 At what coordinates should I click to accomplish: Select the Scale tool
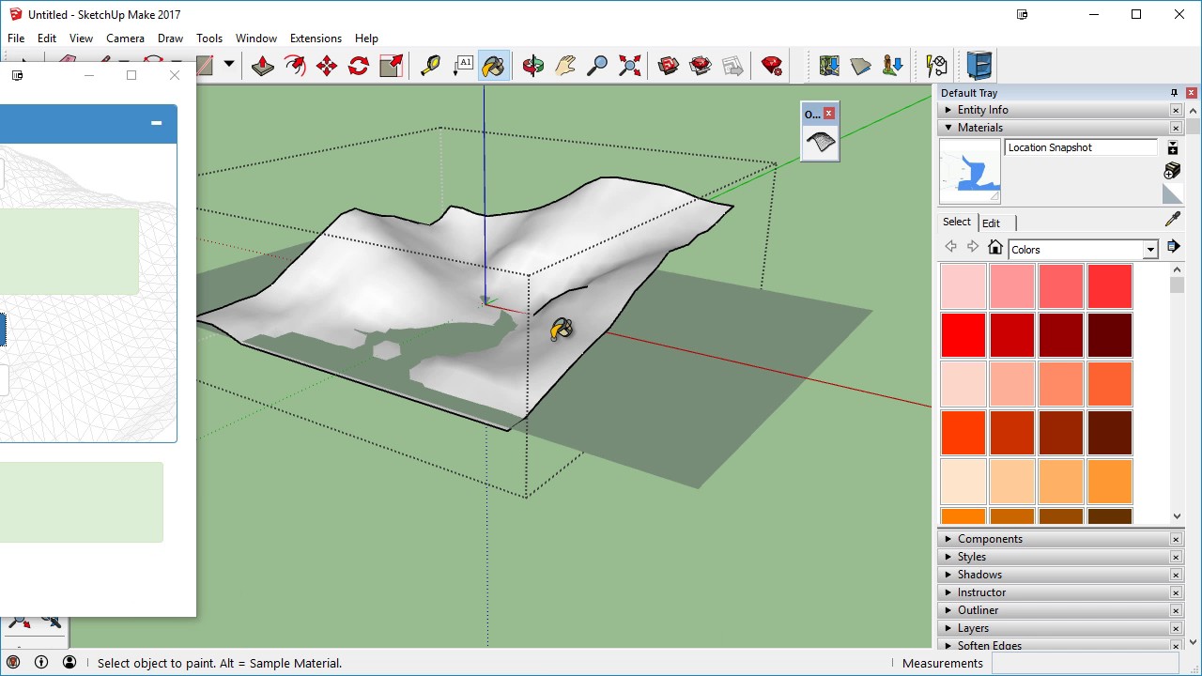[391, 66]
